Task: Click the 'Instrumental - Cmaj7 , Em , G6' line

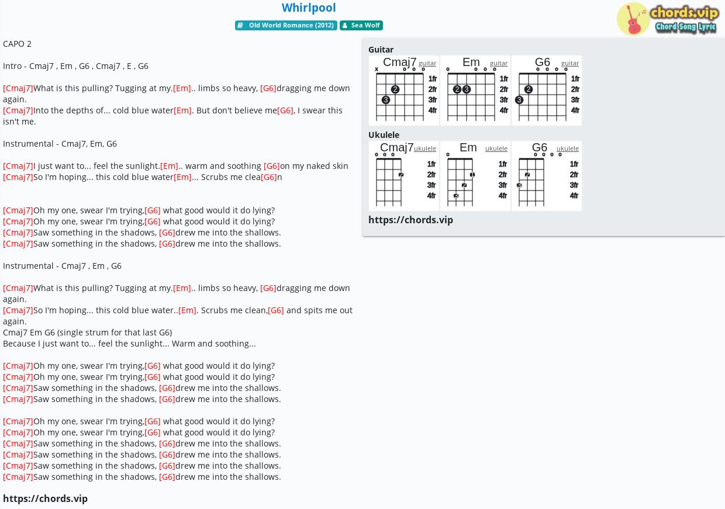Action: 62,266
